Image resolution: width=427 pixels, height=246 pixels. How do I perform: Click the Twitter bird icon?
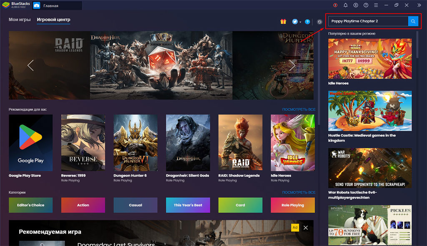pos(295,22)
